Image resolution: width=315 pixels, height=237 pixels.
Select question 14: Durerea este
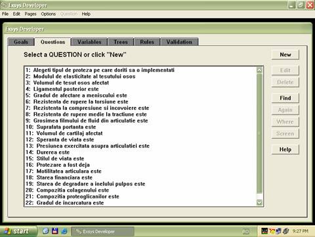(47, 153)
